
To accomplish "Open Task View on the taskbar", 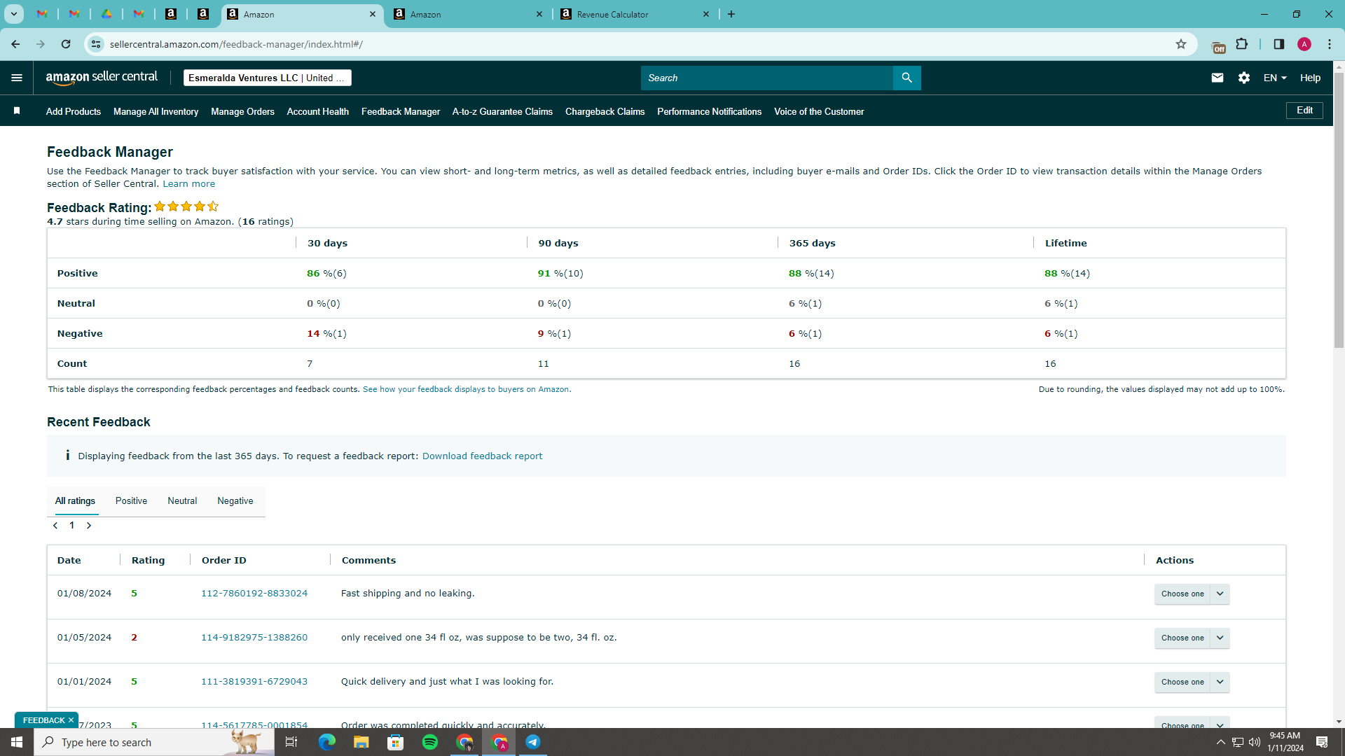I will coord(291,742).
